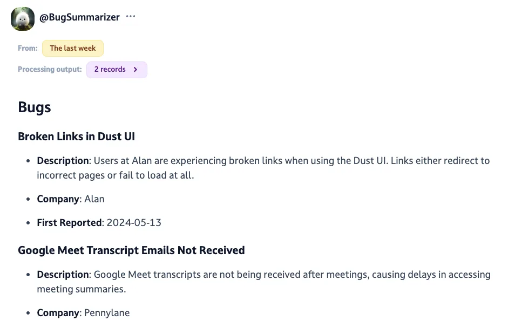
Task: Select the company name 'Alan'
Action: pos(94,199)
